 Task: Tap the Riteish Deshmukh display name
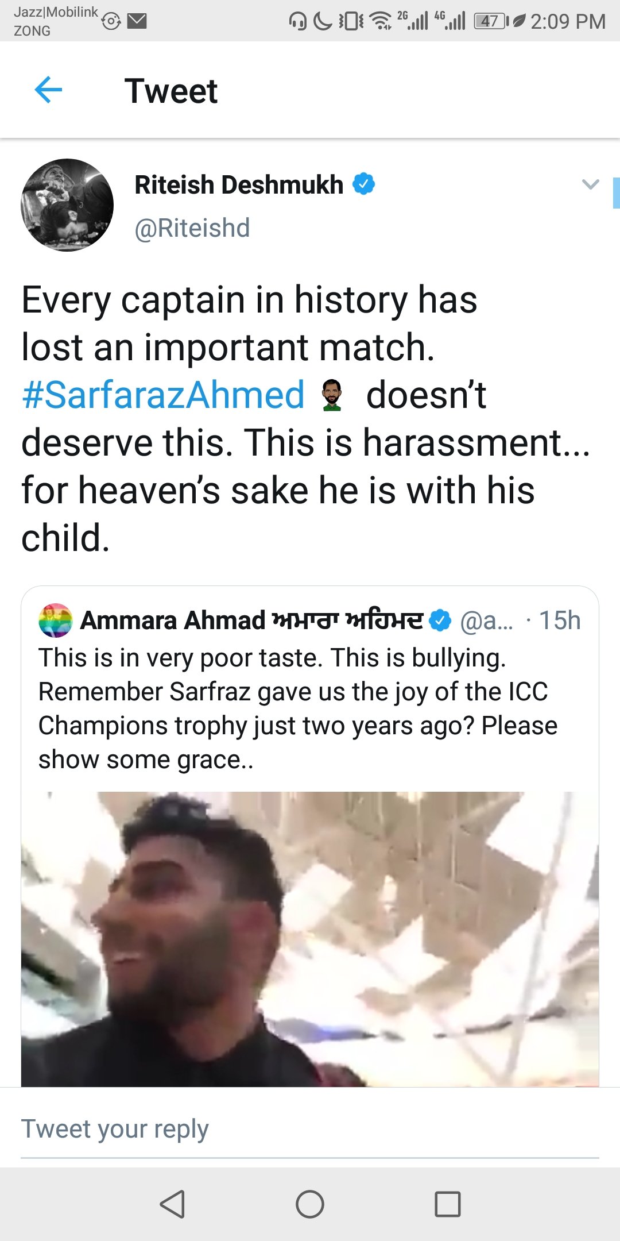pyautogui.click(x=239, y=185)
